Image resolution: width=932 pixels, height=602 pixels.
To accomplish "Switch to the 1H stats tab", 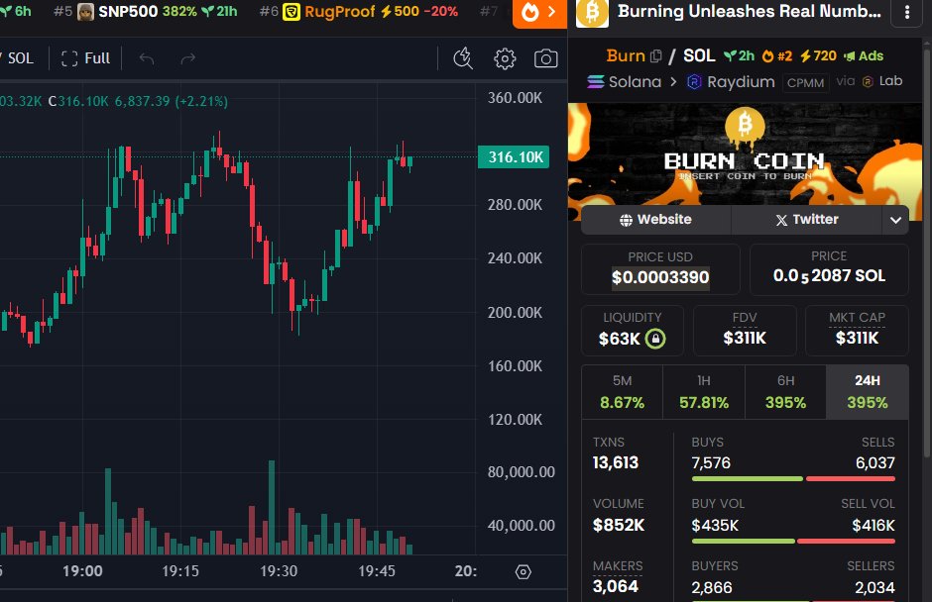I will tap(704, 392).
